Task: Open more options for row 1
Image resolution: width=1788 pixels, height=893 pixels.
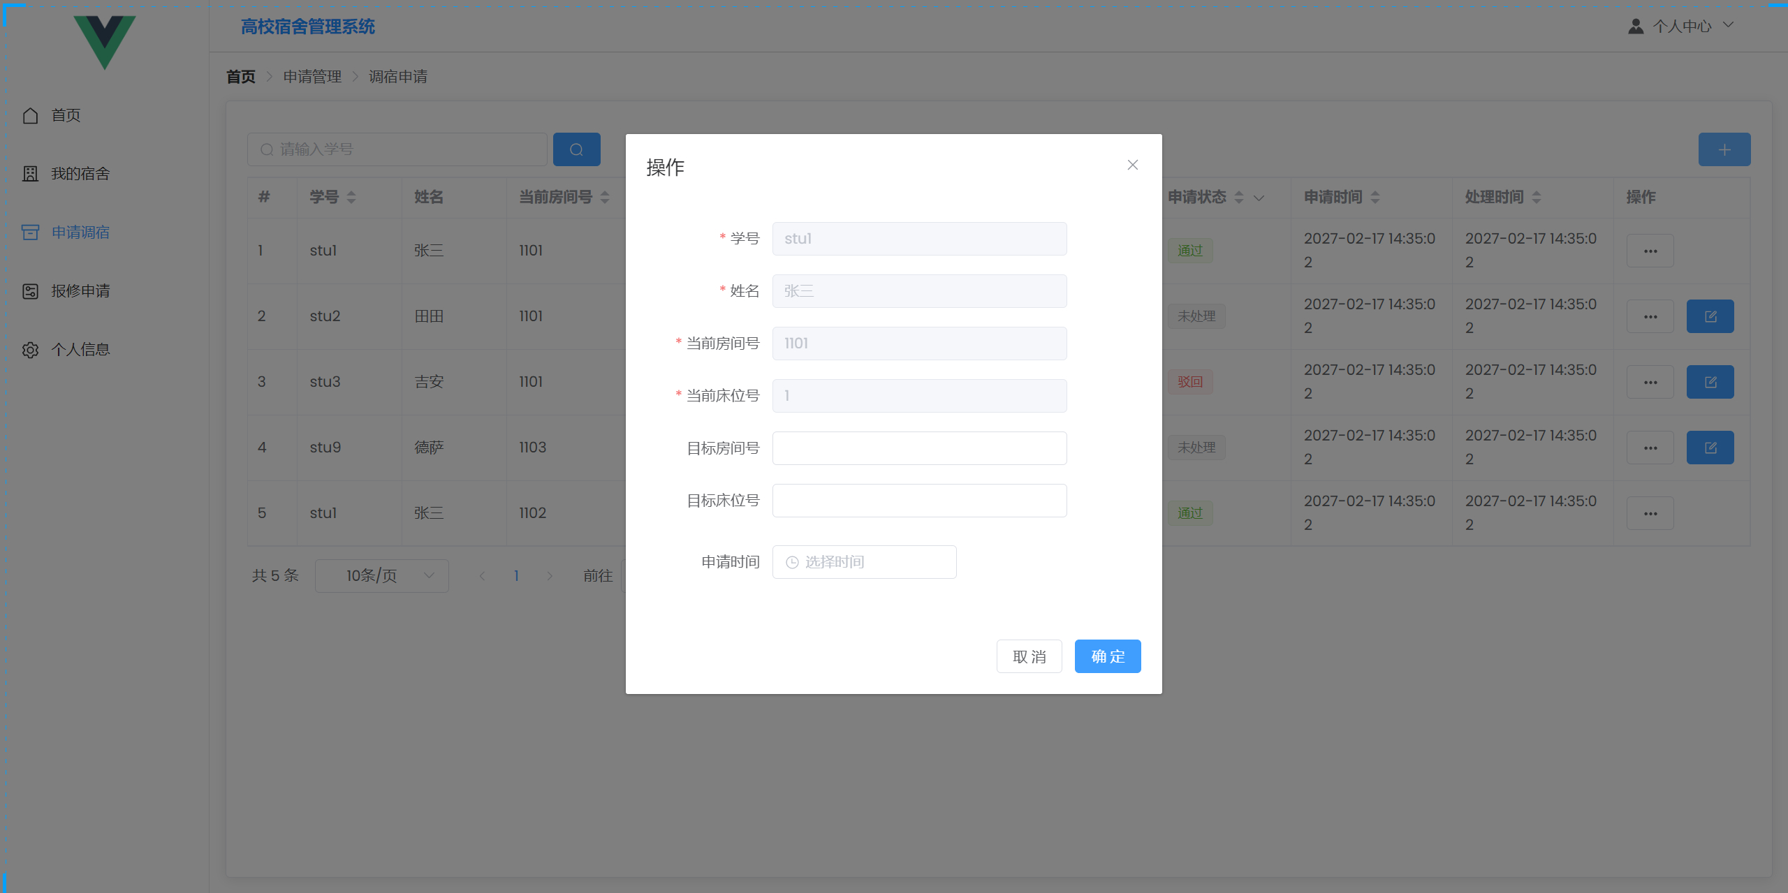Action: pyautogui.click(x=1650, y=251)
